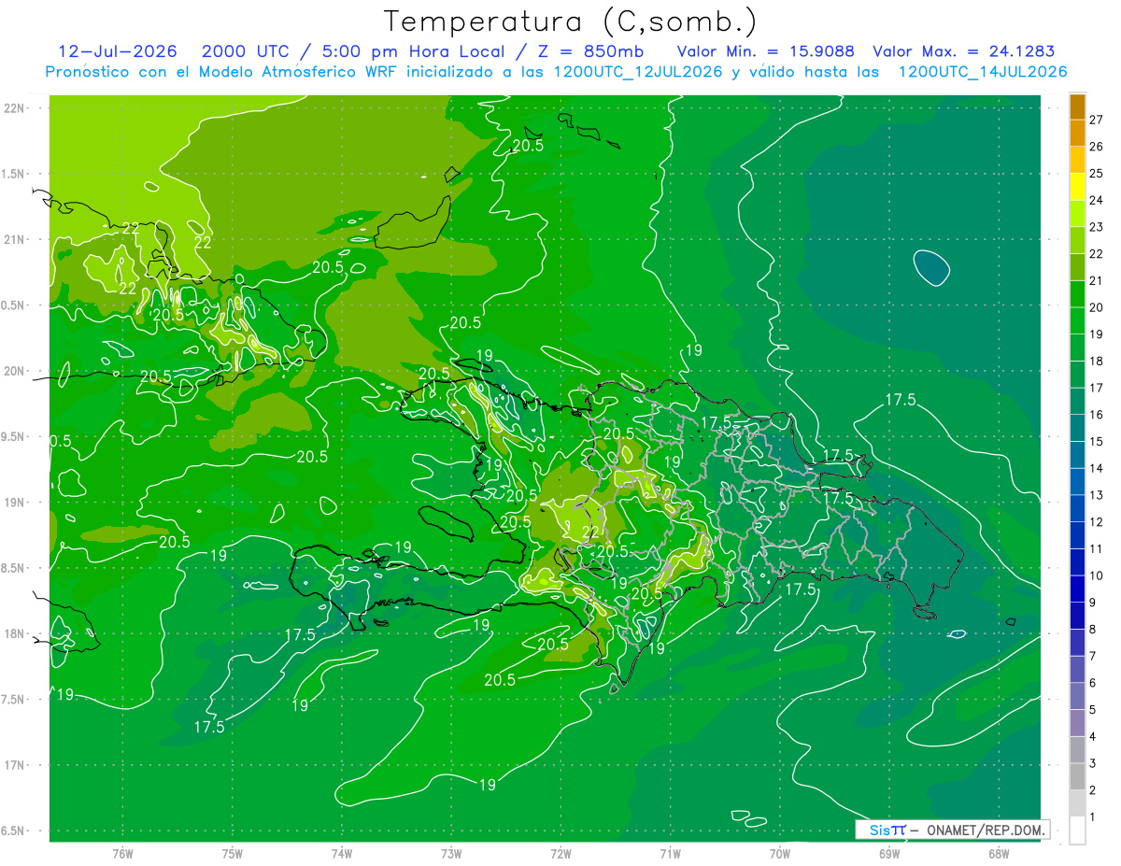The width and height of the screenshot is (1121, 866).
Task: Click longitude axis label "74W"
Action: pyautogui.click(x=342, y=853)
